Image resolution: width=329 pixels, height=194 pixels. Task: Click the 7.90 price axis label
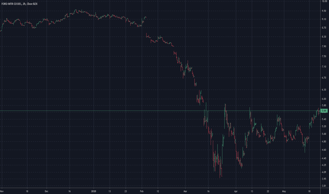pos(324,46)
